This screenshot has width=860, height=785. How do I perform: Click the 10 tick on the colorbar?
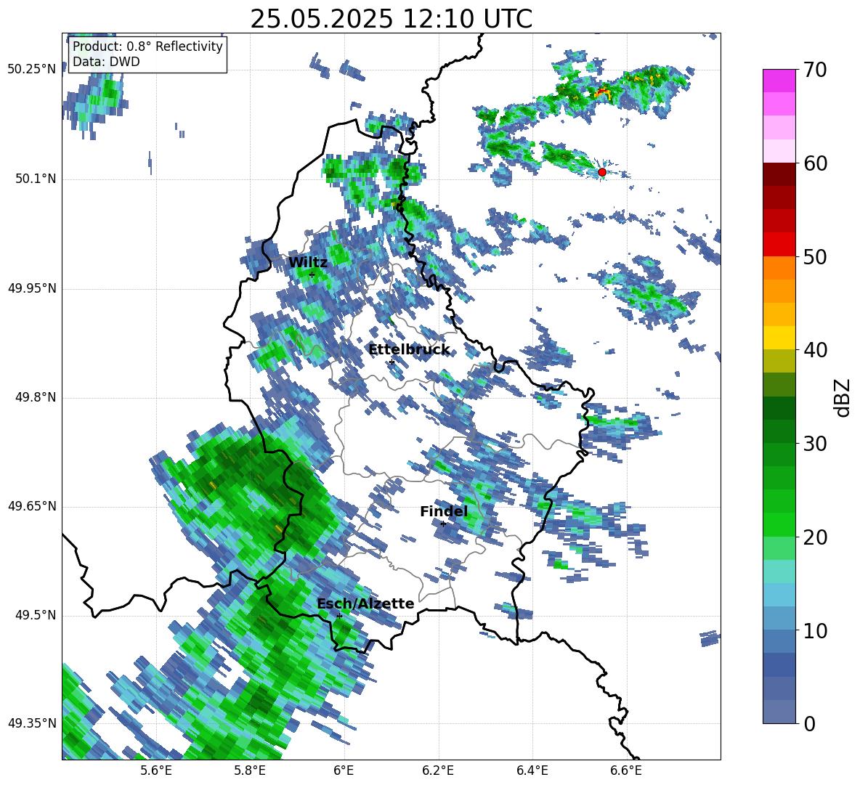point(815,630)
